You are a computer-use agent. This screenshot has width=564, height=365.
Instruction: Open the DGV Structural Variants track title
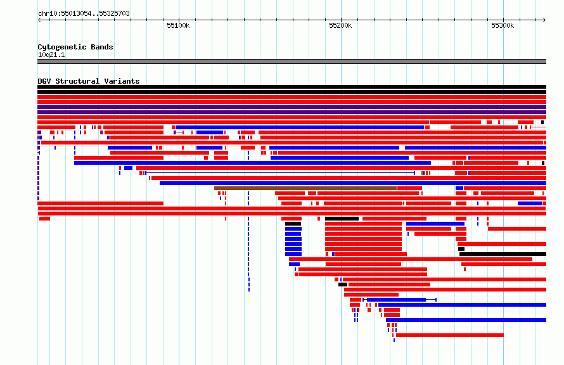coord(89,81)
